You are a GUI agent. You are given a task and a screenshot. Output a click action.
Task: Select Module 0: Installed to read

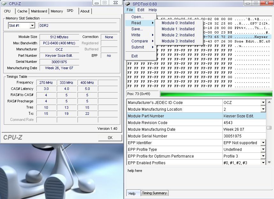tap(179, 23)
